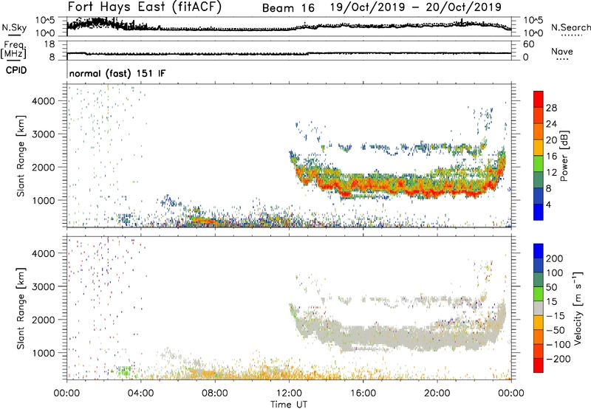Click the 'Freq. [MHz]' axis label
This screenshot has height=409, width=591.
click(14, 49)
